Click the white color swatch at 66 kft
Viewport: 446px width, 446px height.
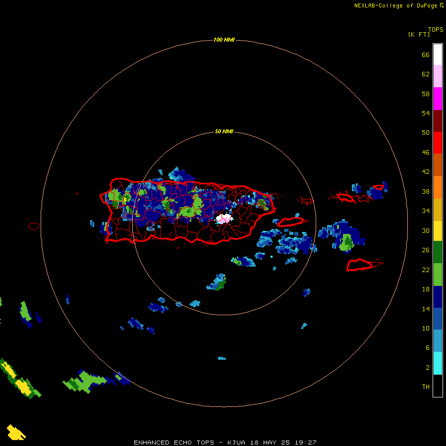tap(438, 55)
